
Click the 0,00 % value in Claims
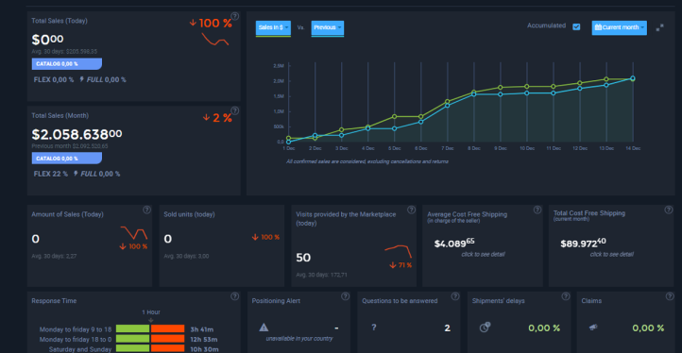[x=649, y=328]
